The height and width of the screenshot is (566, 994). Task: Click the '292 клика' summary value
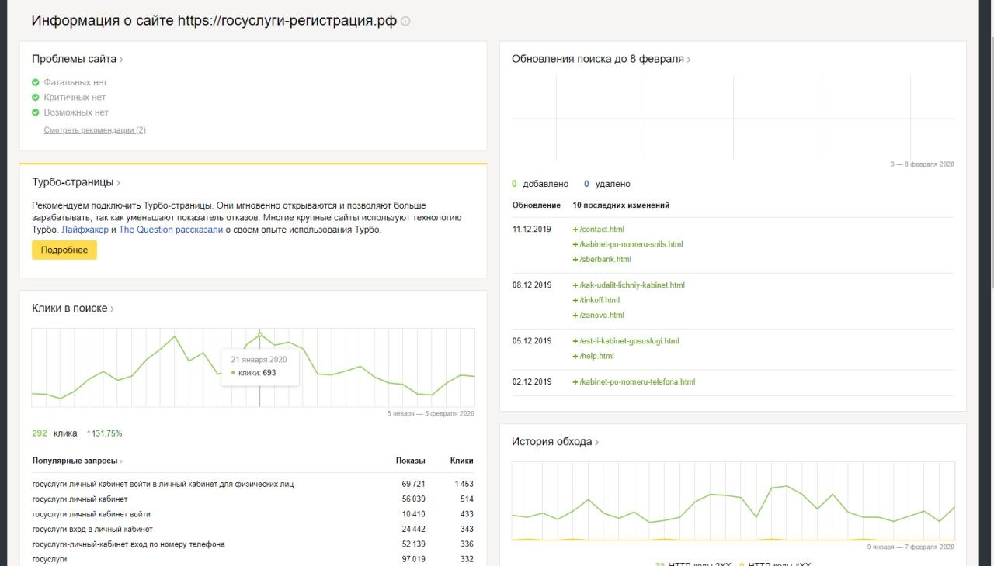54,433
